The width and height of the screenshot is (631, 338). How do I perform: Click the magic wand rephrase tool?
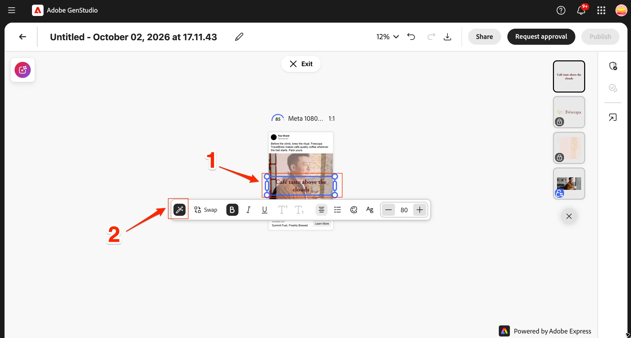coord(180,210)
